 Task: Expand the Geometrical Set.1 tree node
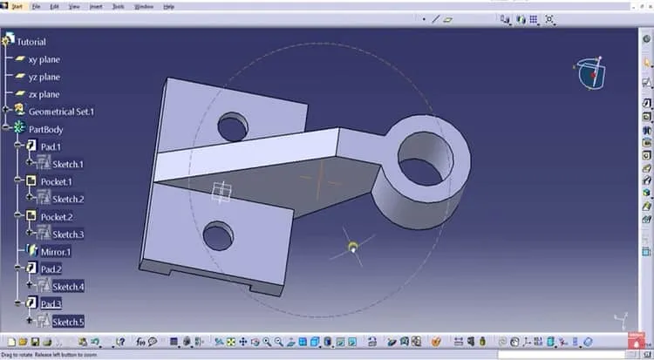click(5, 109)
